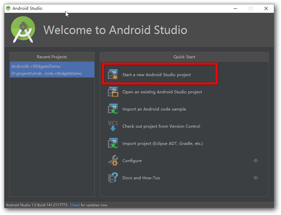Image resolution: width=281 pixels, height=215 pixels.
Task: Click the small Android Studio title bar icon
Action: (x=8, y=8)
